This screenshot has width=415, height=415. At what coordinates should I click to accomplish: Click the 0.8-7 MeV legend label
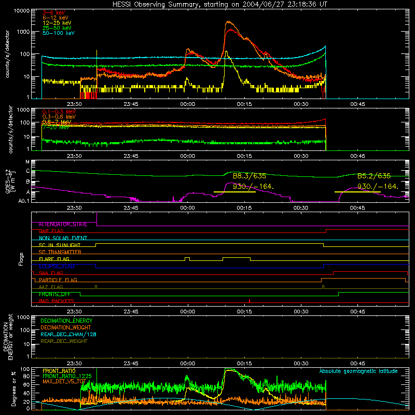pyautogui.click(x=57, y=122)
